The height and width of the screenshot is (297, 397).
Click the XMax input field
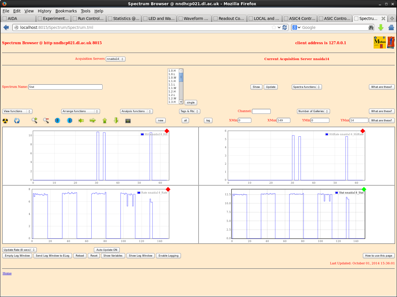283,120
